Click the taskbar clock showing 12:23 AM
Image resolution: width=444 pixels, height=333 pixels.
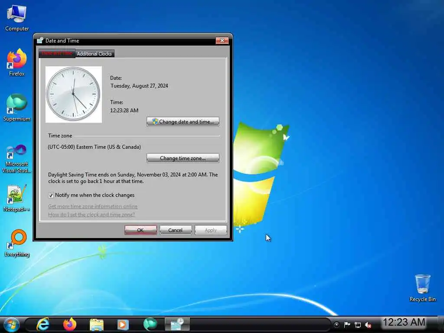tap(404, 322)
